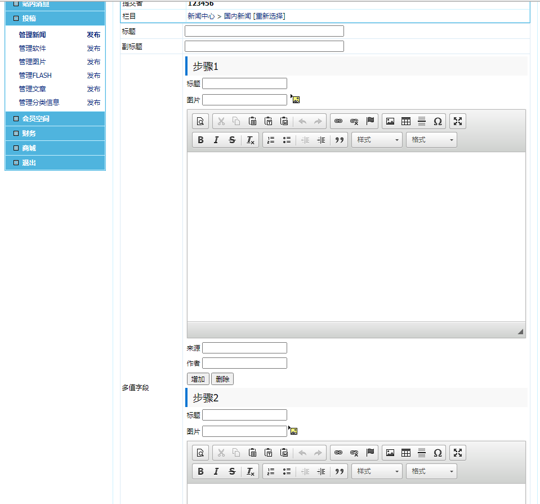
Task: Click Italic in the 步骤1 editor toolbar
Action: pos(216,140)
